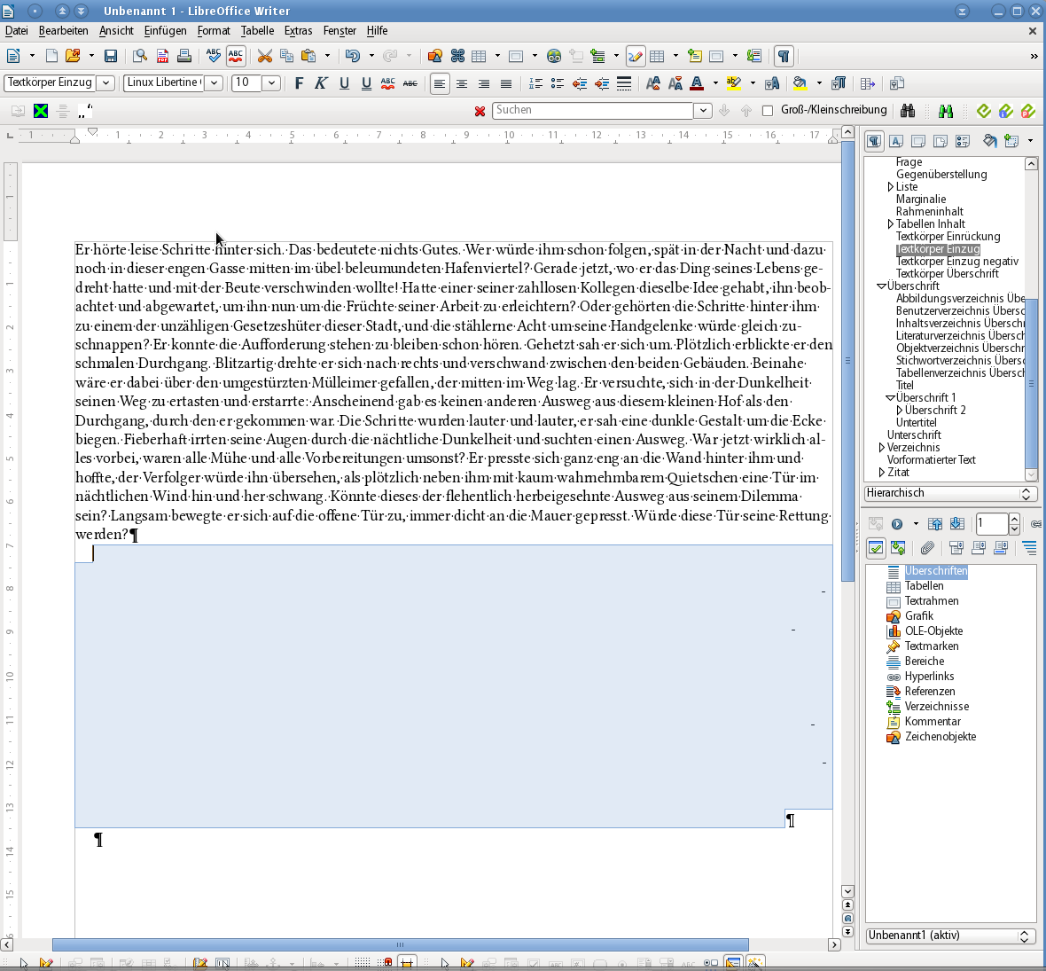Open the Hierarchisch style filter dropdown
Screen dimensions: 1046x971
point(1026,494)
